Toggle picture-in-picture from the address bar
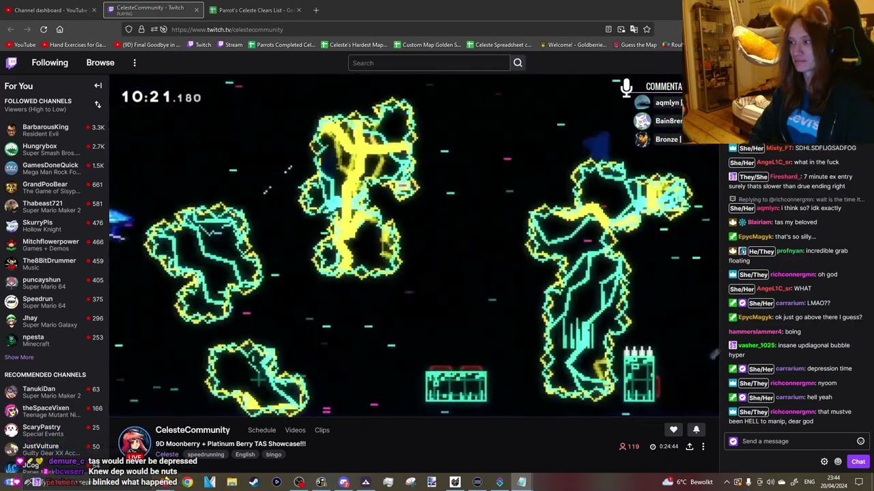The width and height of the screenshot is (874, 491). tap(621, 29)
